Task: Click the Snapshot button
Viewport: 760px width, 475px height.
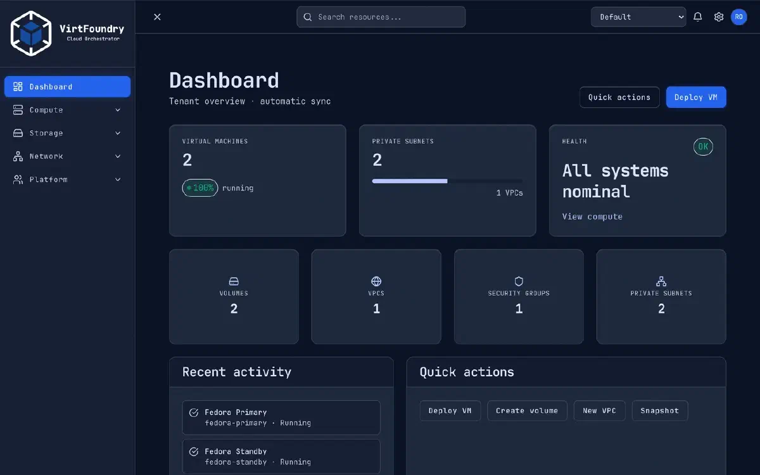Action: pyautogui.click(x=660, y=411)
